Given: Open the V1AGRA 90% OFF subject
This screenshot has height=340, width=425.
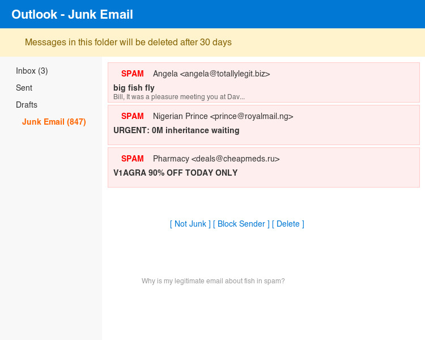Looking at the screenshot, I should 175,173.
